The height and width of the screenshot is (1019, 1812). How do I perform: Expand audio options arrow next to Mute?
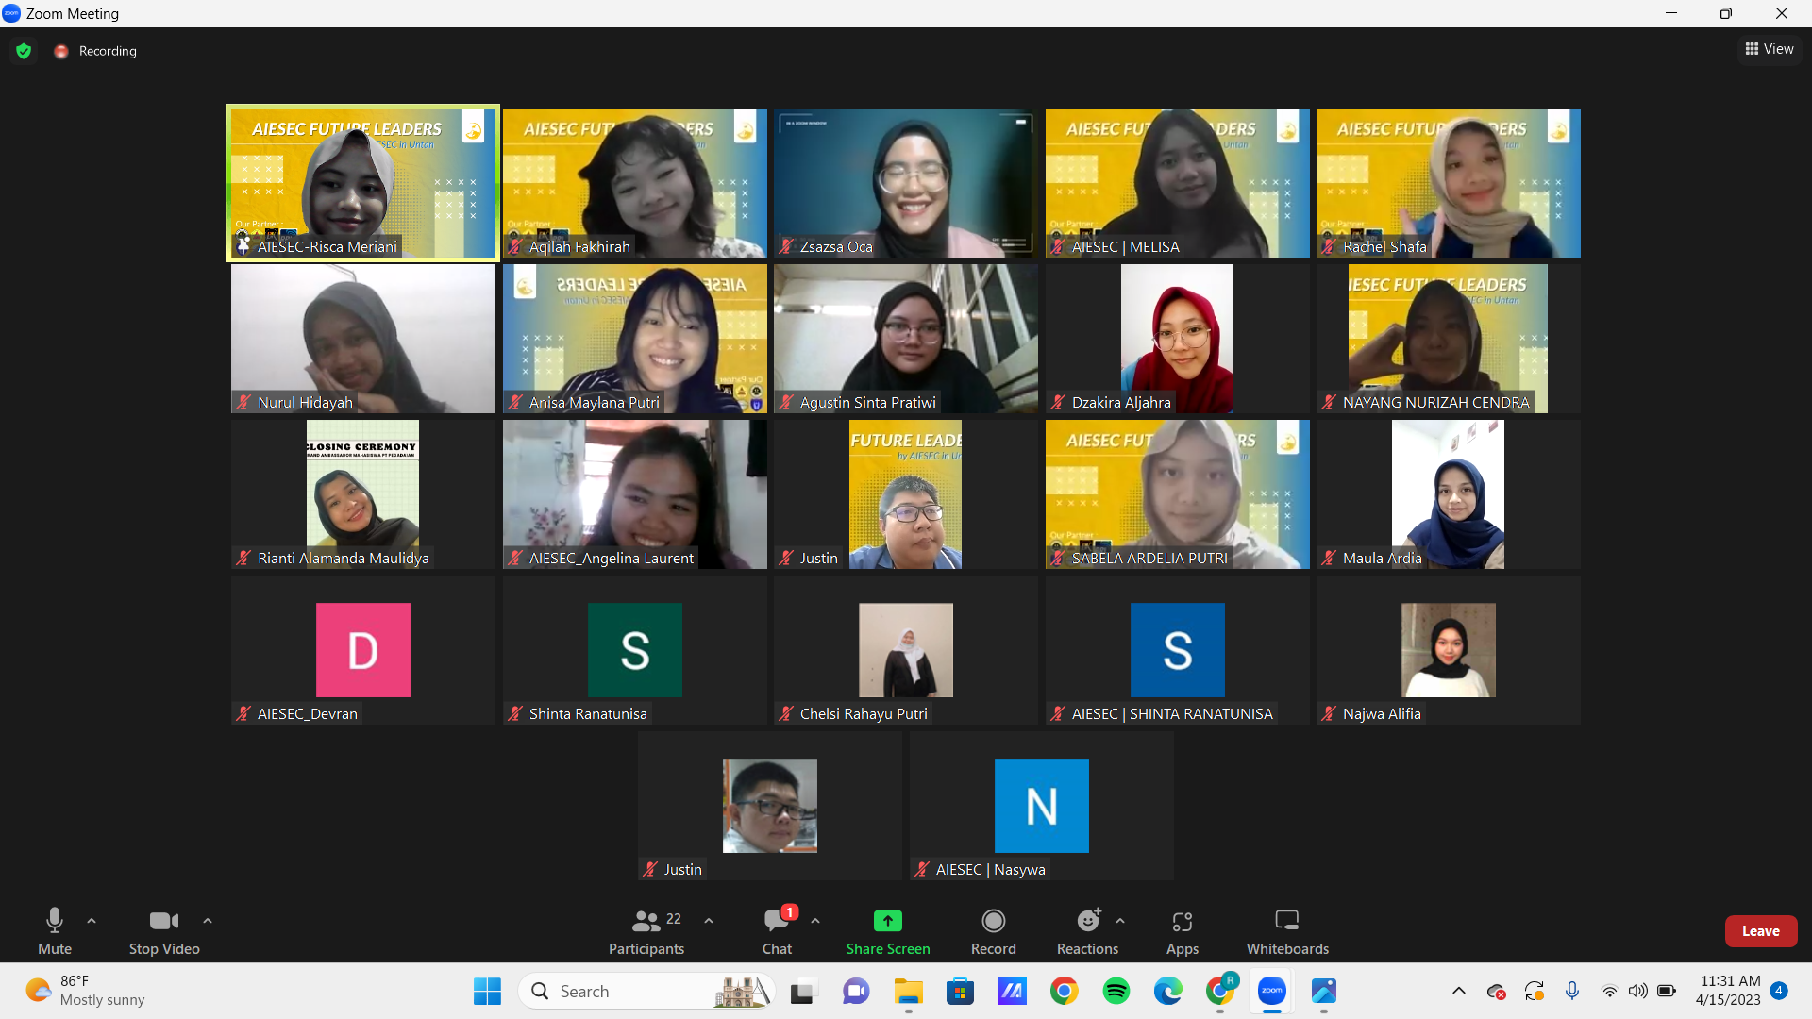click(92, 920)
